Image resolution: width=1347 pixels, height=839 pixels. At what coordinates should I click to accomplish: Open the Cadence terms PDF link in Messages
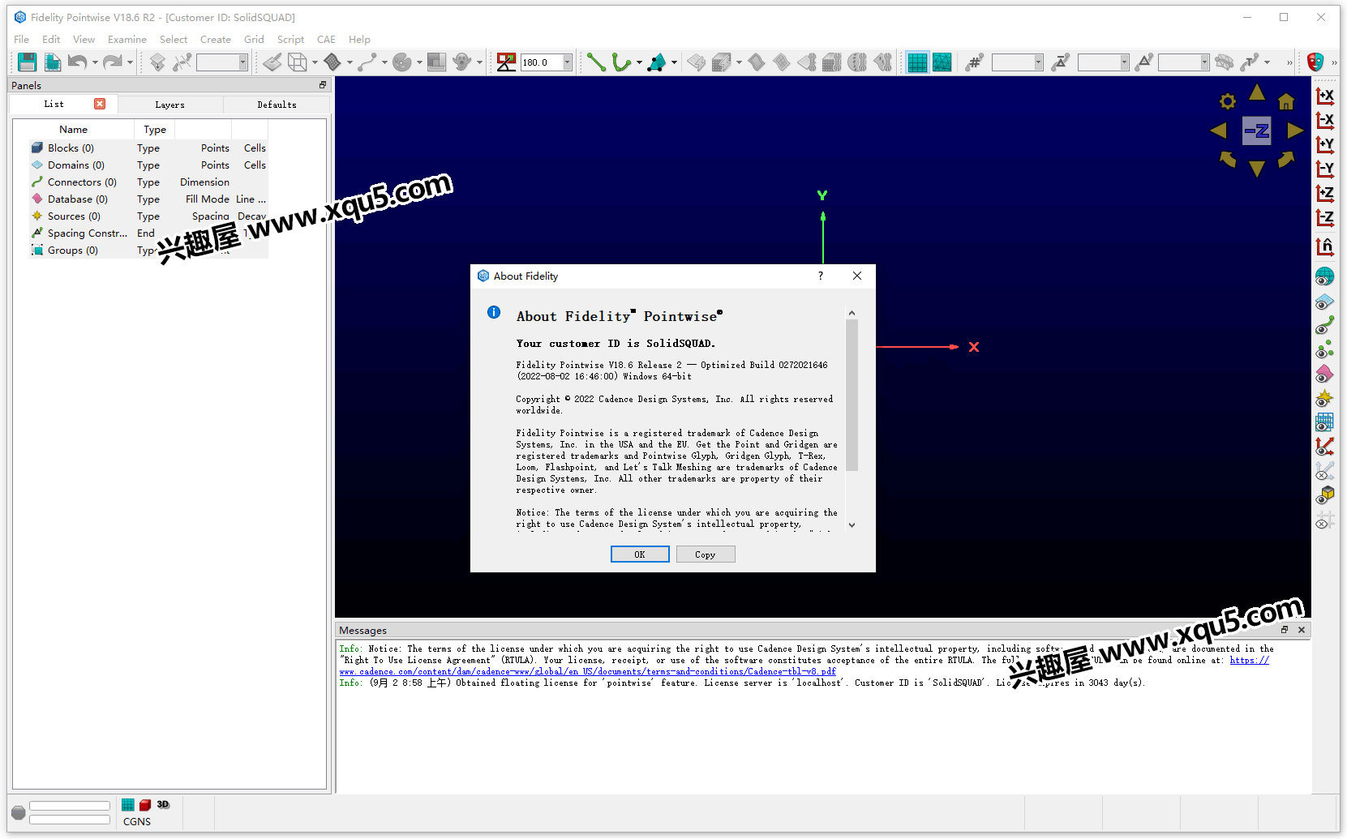[x=588, y=671]
